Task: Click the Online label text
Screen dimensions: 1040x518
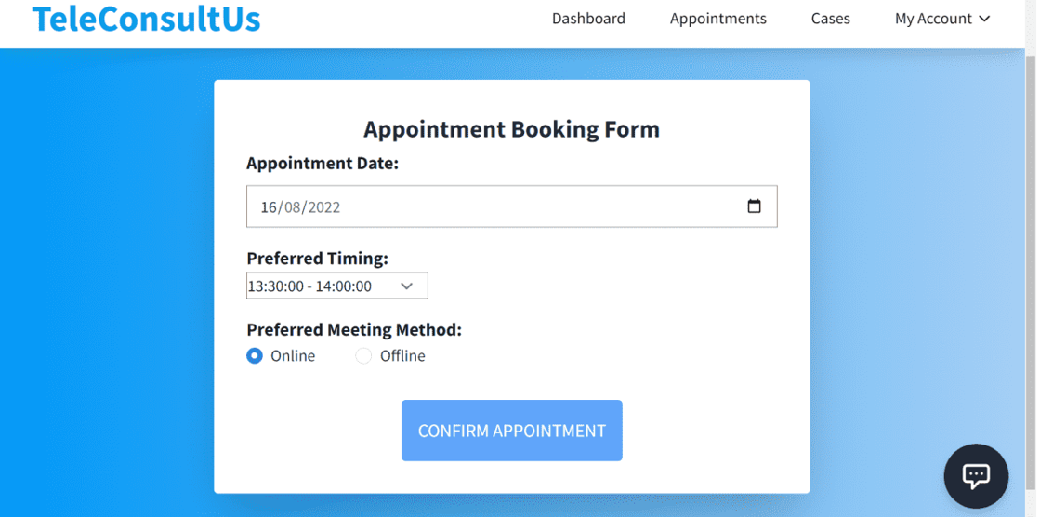Action: (x=293, y=356)
